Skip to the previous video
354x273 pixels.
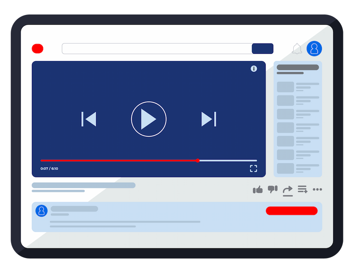click(89, 119)
